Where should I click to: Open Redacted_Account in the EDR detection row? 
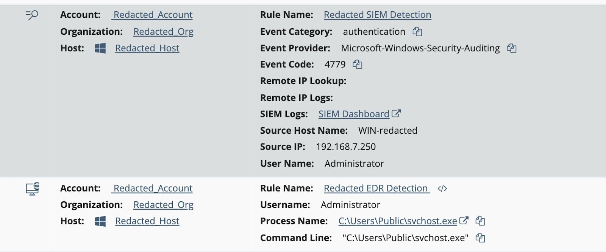(x=153, y=188)
